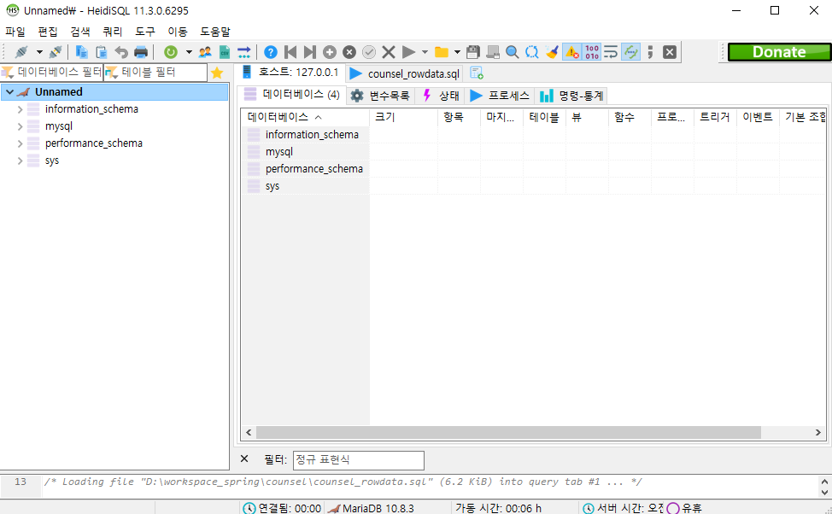Click the Save as snippet icon
This screenshot has width=832, height=514.
(493, 52)
